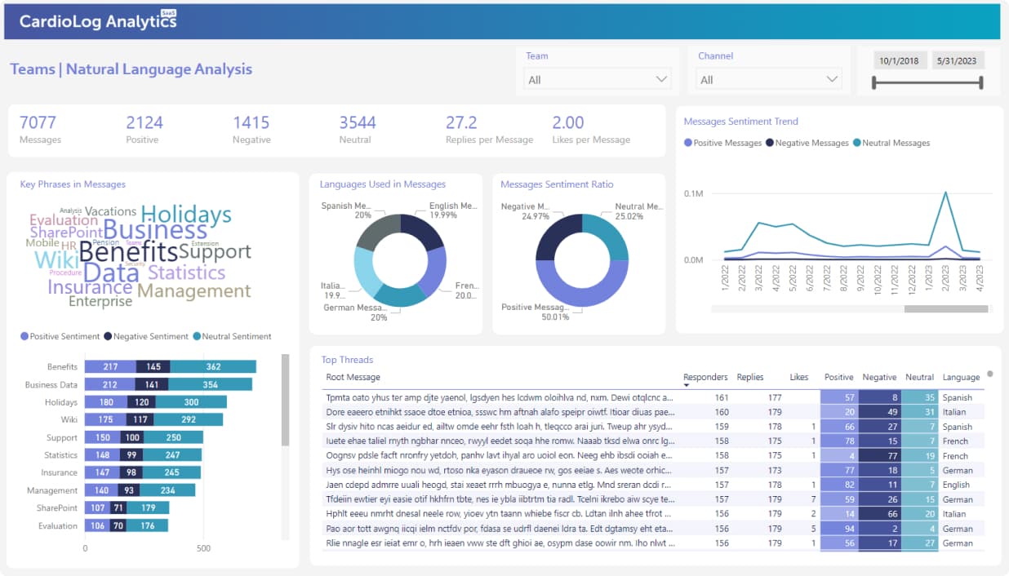
Task: Select the 3544 Neutral card value
Action: [358, 122]
